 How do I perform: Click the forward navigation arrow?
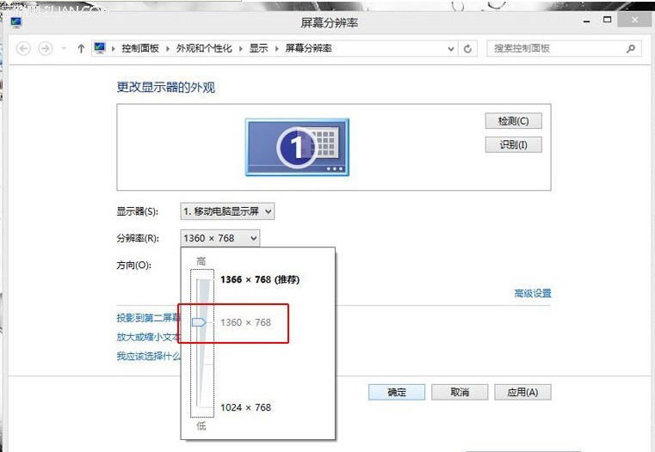(46, 49)
